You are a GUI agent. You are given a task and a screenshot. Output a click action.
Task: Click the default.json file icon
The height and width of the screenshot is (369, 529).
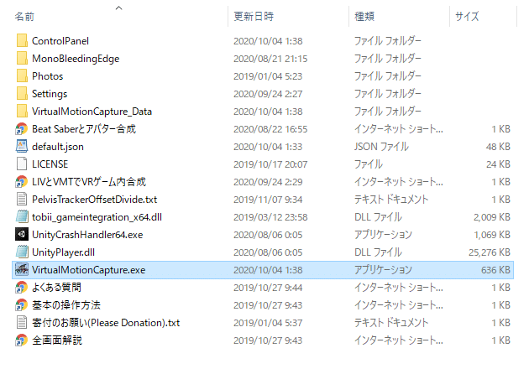click(22, 146)
